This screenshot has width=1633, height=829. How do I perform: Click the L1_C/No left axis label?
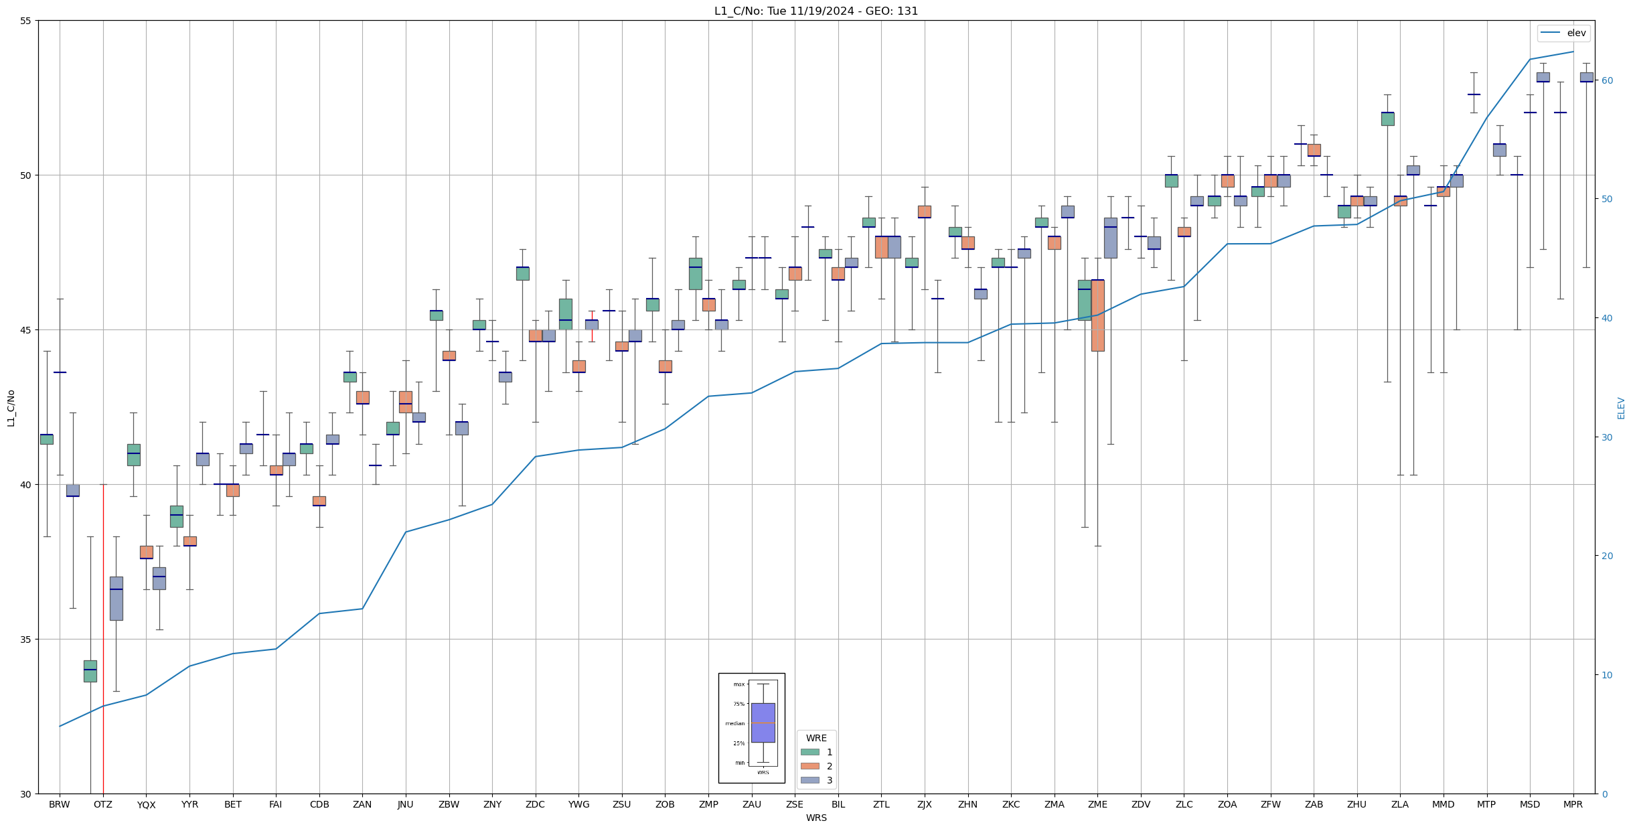point(11,408)
